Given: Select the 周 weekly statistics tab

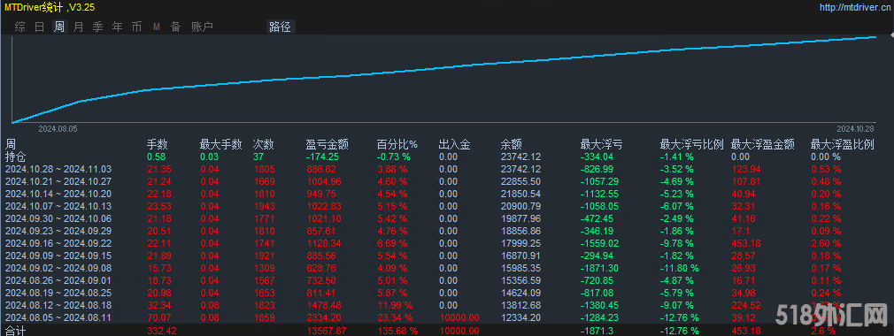Looking at the screenshot, I should (x=58, y=27).
